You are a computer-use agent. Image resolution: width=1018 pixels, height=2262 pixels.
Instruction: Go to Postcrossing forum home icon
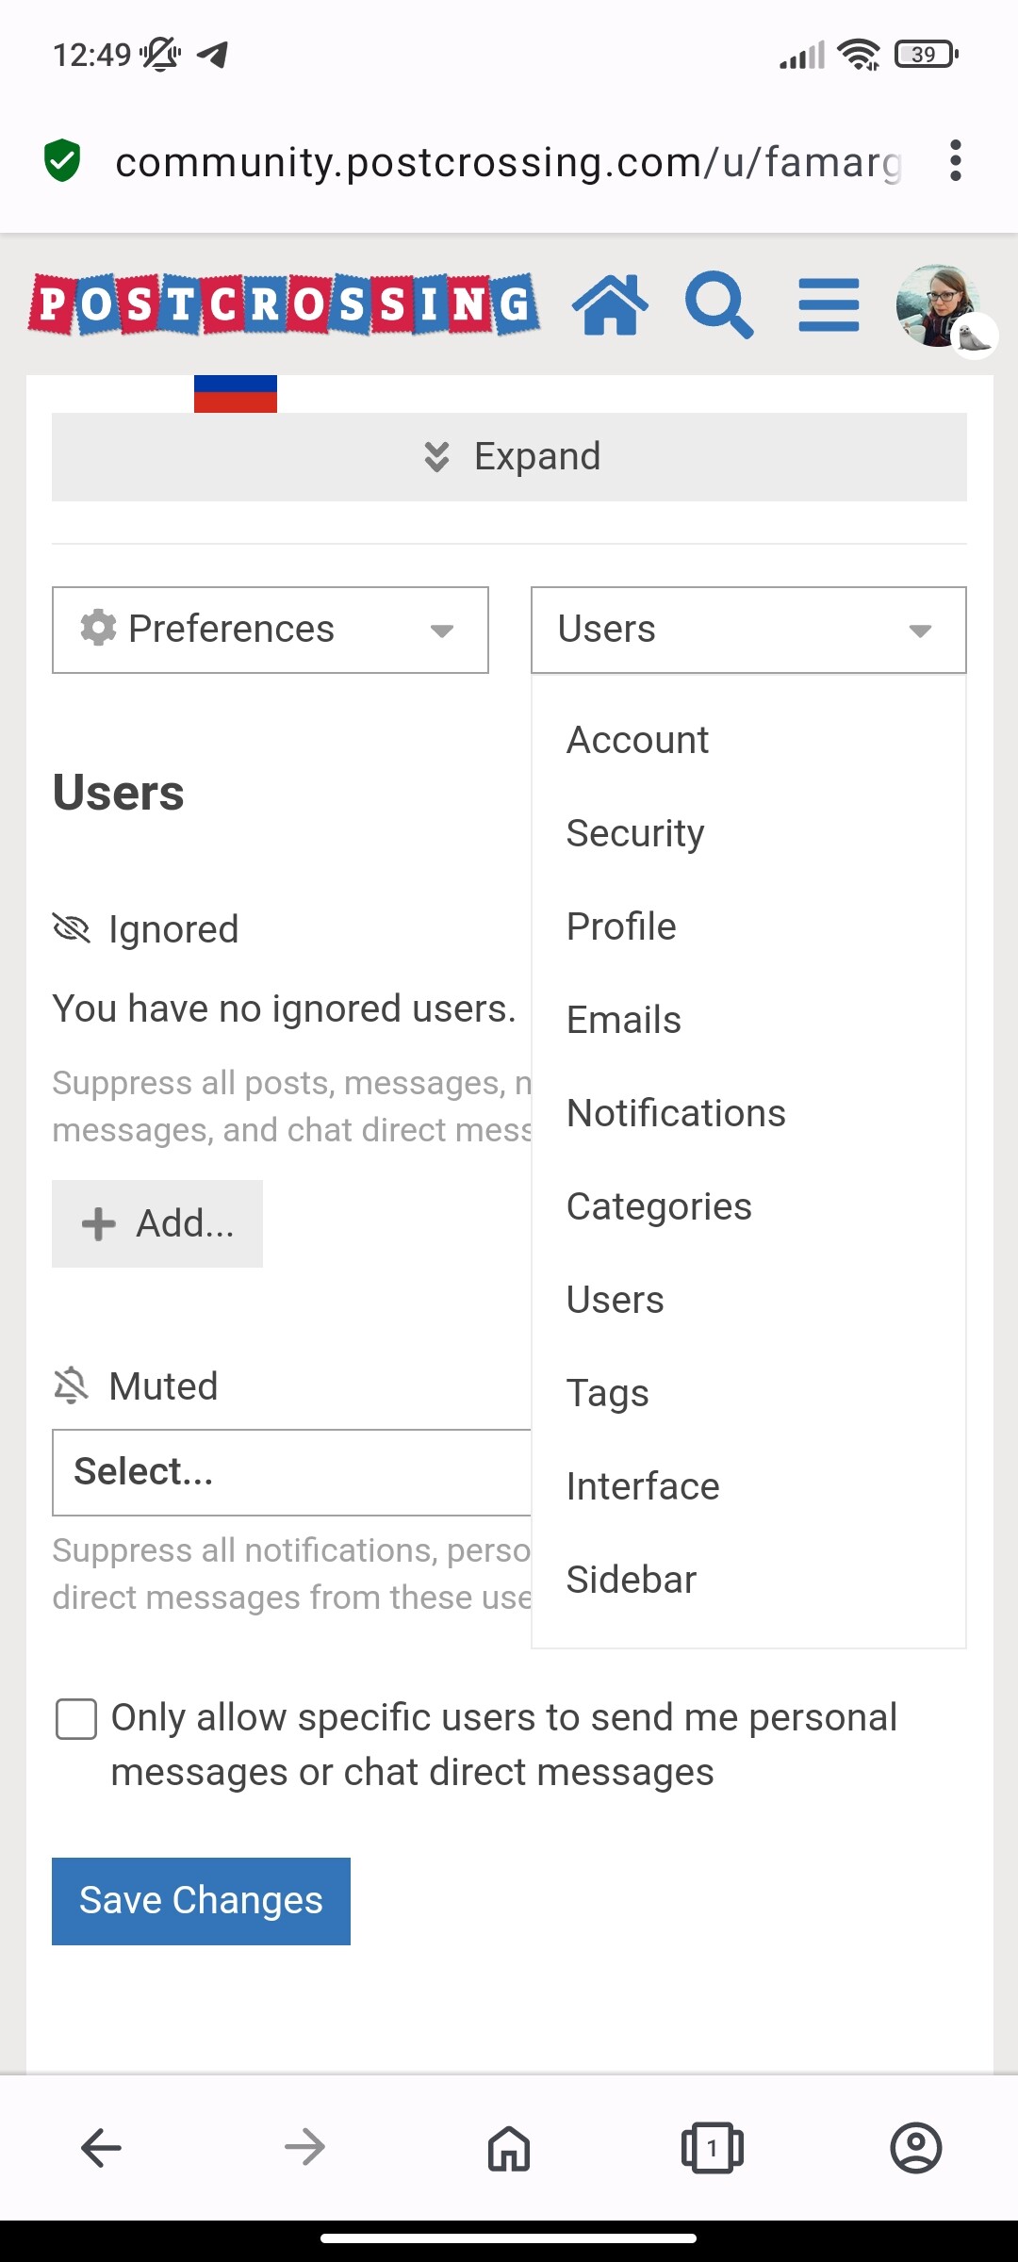tap(610, 304)
